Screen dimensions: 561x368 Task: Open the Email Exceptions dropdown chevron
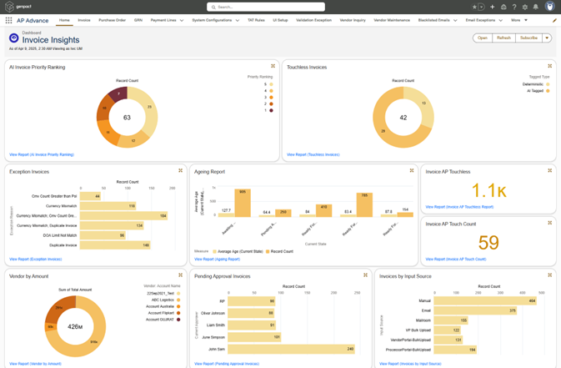501,20
